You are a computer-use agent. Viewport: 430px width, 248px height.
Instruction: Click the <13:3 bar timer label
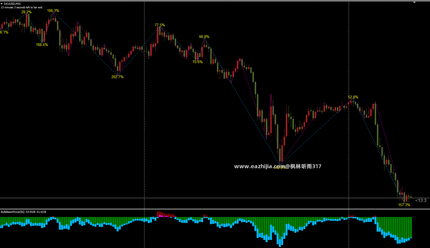point(421,200)
